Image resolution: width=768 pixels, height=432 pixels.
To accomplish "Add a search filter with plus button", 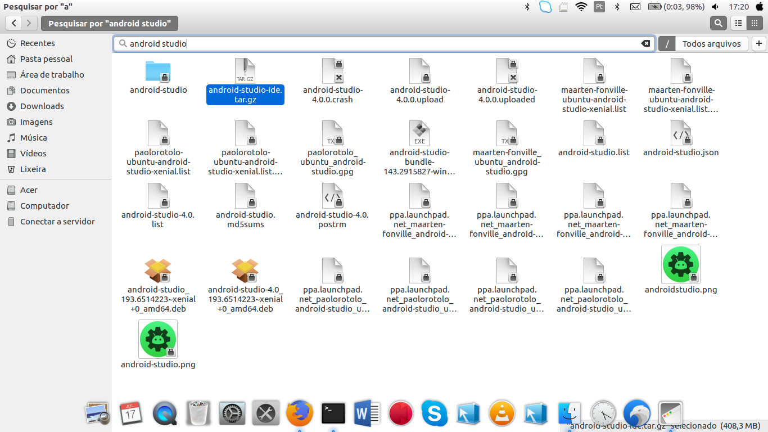I will pos(759,43).
